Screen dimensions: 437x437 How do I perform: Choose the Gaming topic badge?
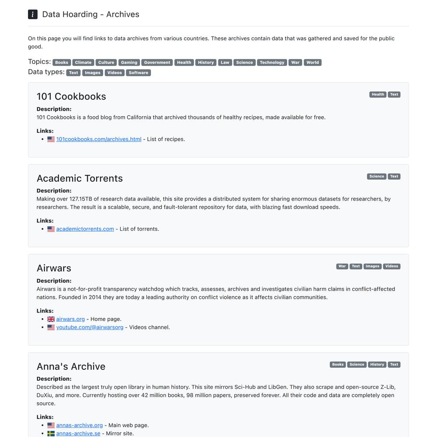point(129,62)
